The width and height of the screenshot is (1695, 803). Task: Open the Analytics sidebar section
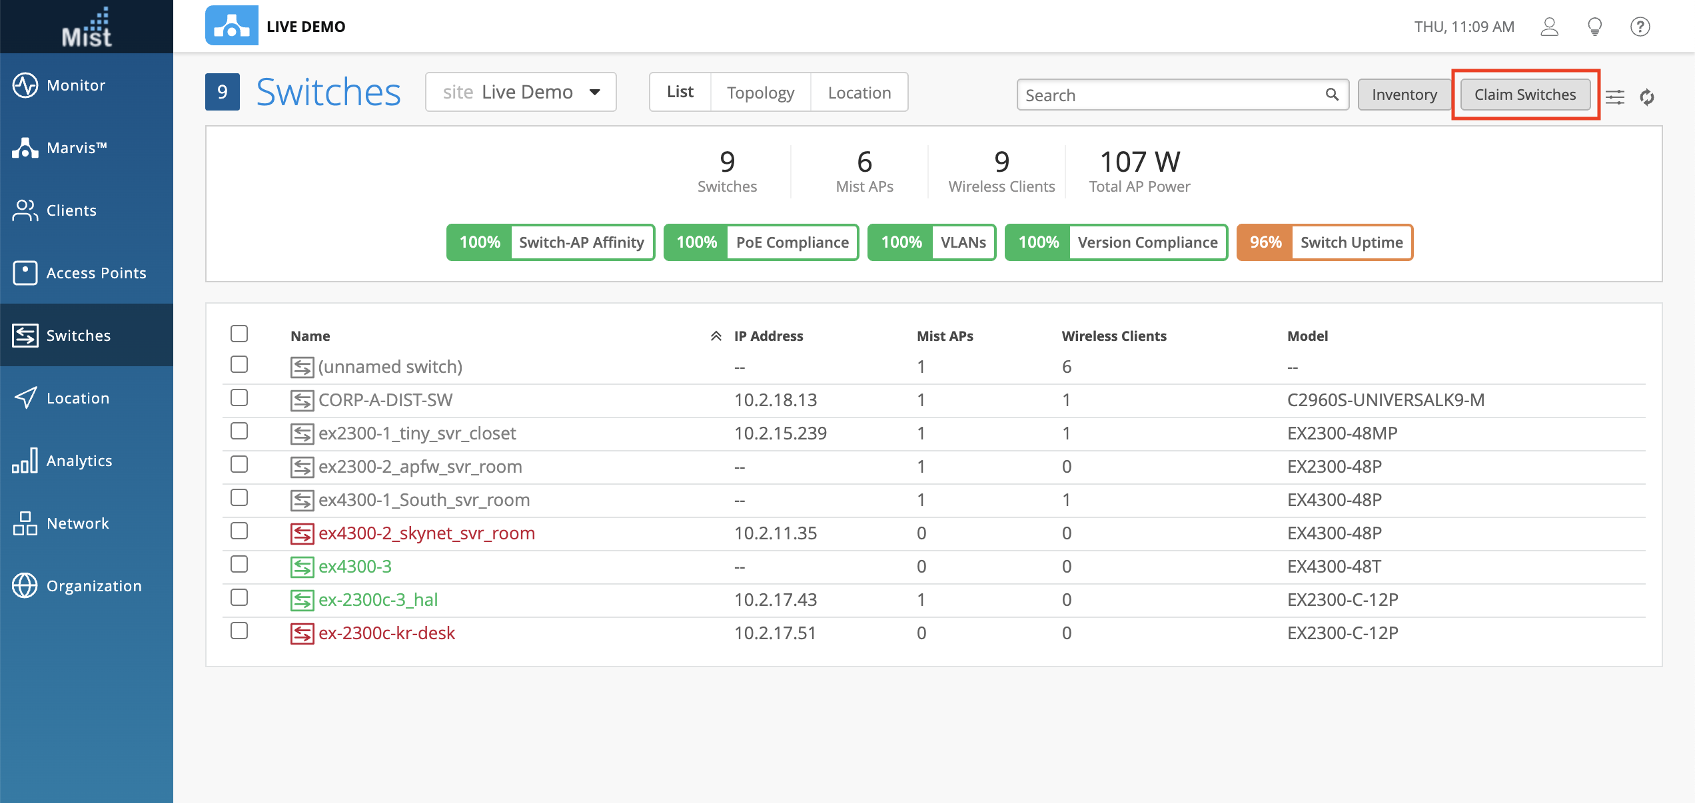coord(79,461)
